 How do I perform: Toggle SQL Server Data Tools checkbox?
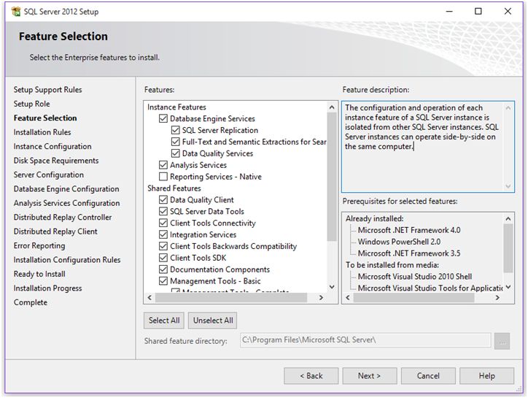pyautogui.click(x=163, y=212)
